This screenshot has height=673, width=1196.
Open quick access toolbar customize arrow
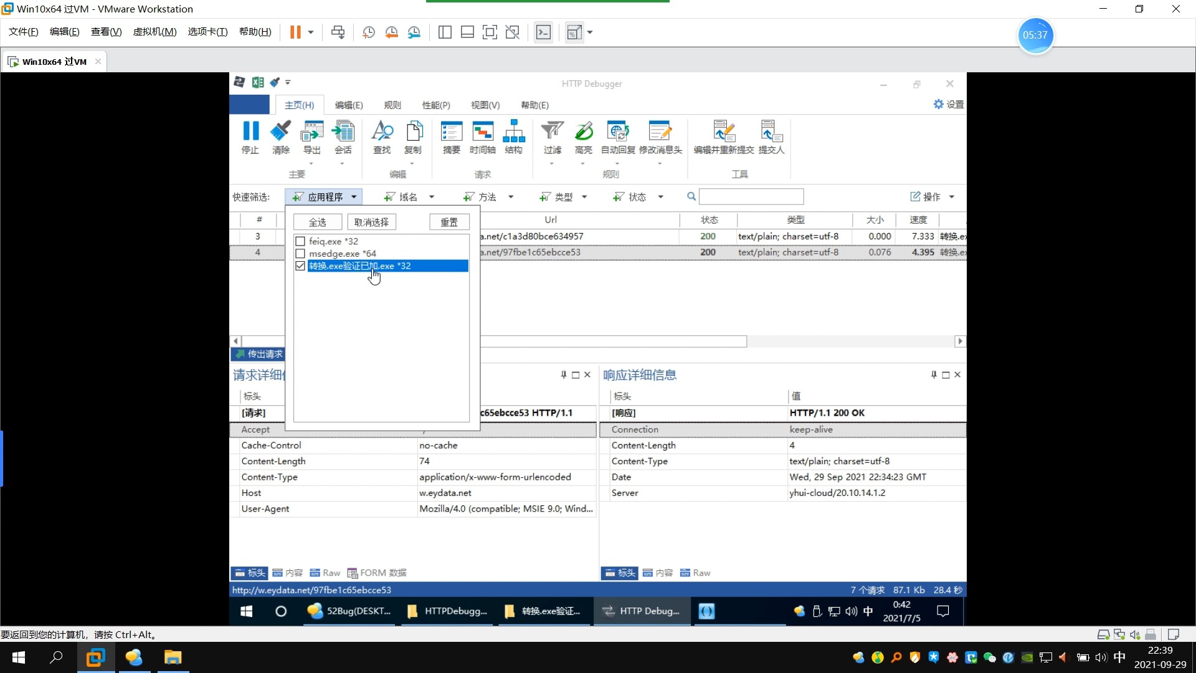(288, 82)
